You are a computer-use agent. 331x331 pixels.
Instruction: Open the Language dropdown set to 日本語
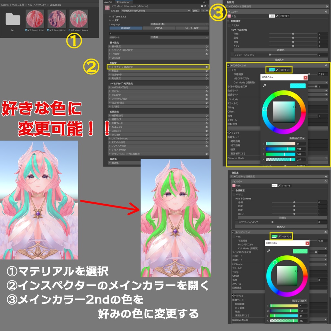(x=179, y=24)
